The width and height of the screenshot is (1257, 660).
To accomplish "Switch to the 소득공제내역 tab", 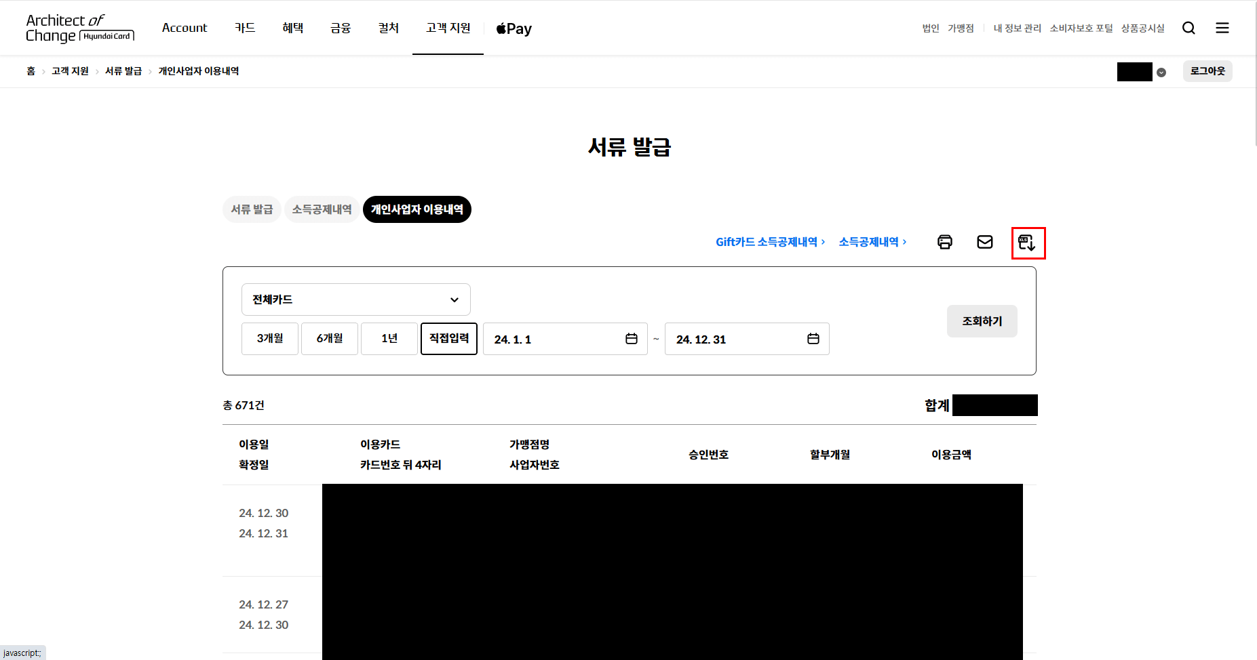I will coord(322,209).
